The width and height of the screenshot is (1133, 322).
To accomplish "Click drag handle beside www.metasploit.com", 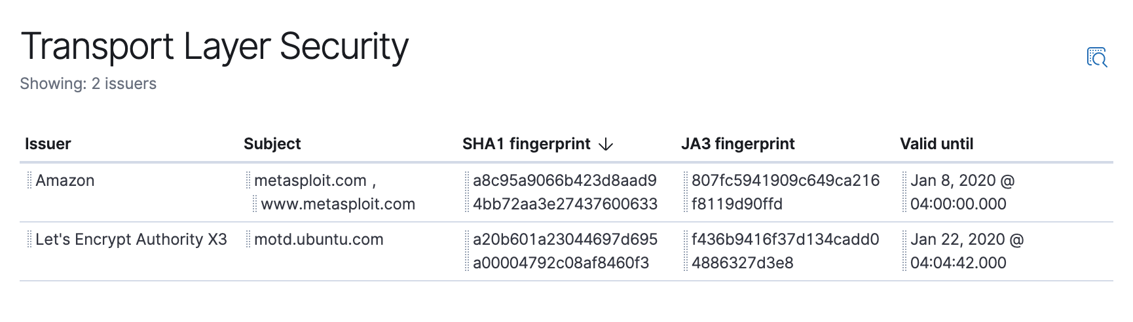I will pyautogui.click(x=255, y=204).
